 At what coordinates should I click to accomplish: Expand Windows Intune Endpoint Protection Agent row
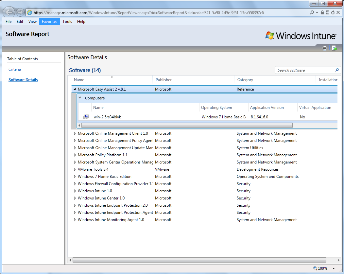point(75,213)
